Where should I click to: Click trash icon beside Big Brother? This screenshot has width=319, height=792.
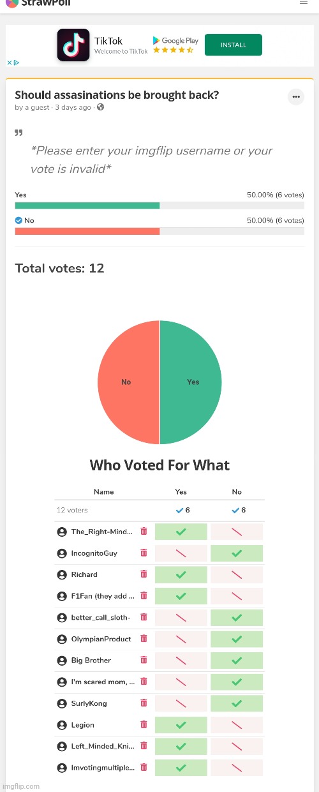coord(144,660)
